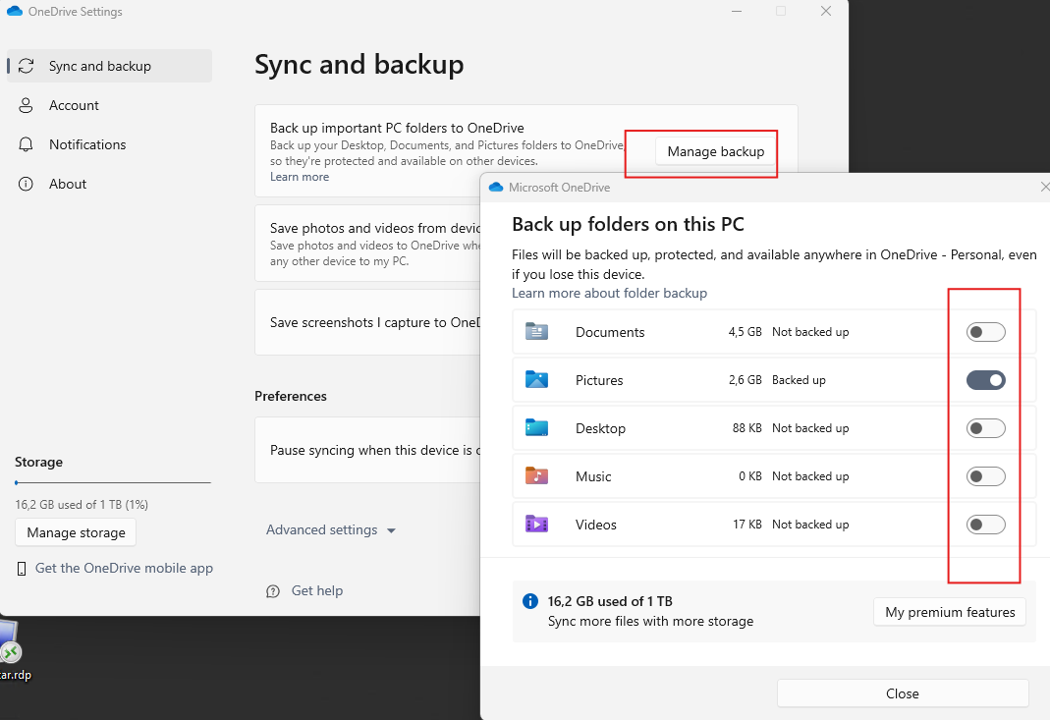Click the Music folder icon

click(536, 476)
